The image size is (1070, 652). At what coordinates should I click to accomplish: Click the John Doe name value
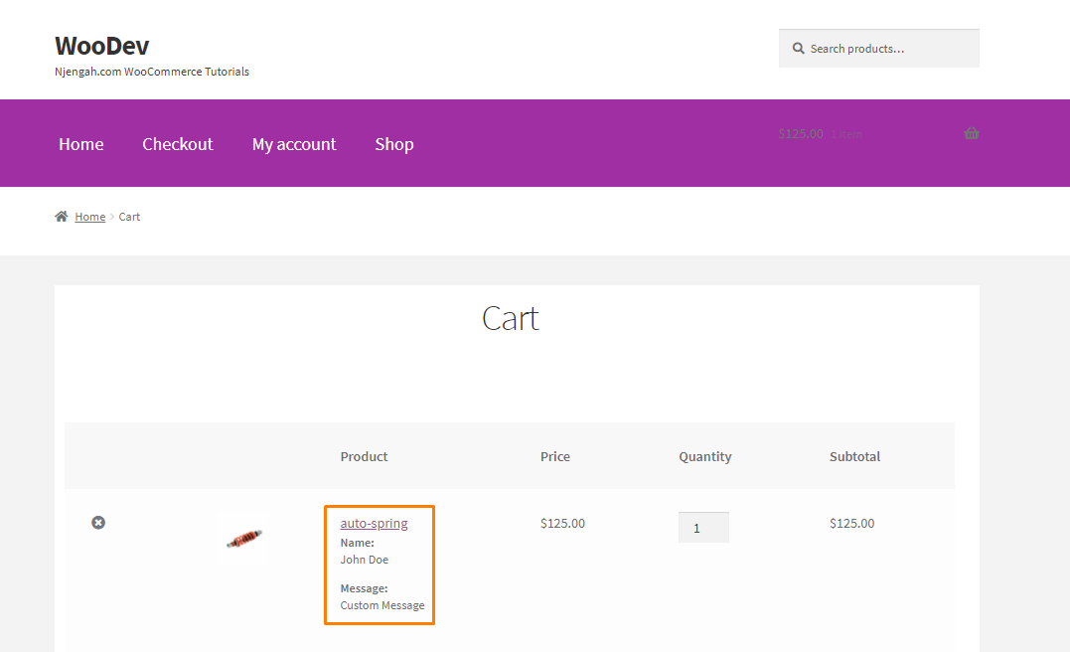[x=365, y=560]
